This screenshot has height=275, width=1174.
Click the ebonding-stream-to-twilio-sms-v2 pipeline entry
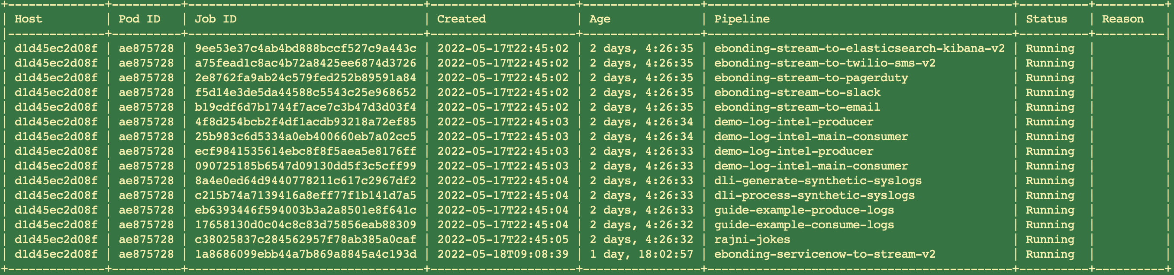tap(825, 63)
